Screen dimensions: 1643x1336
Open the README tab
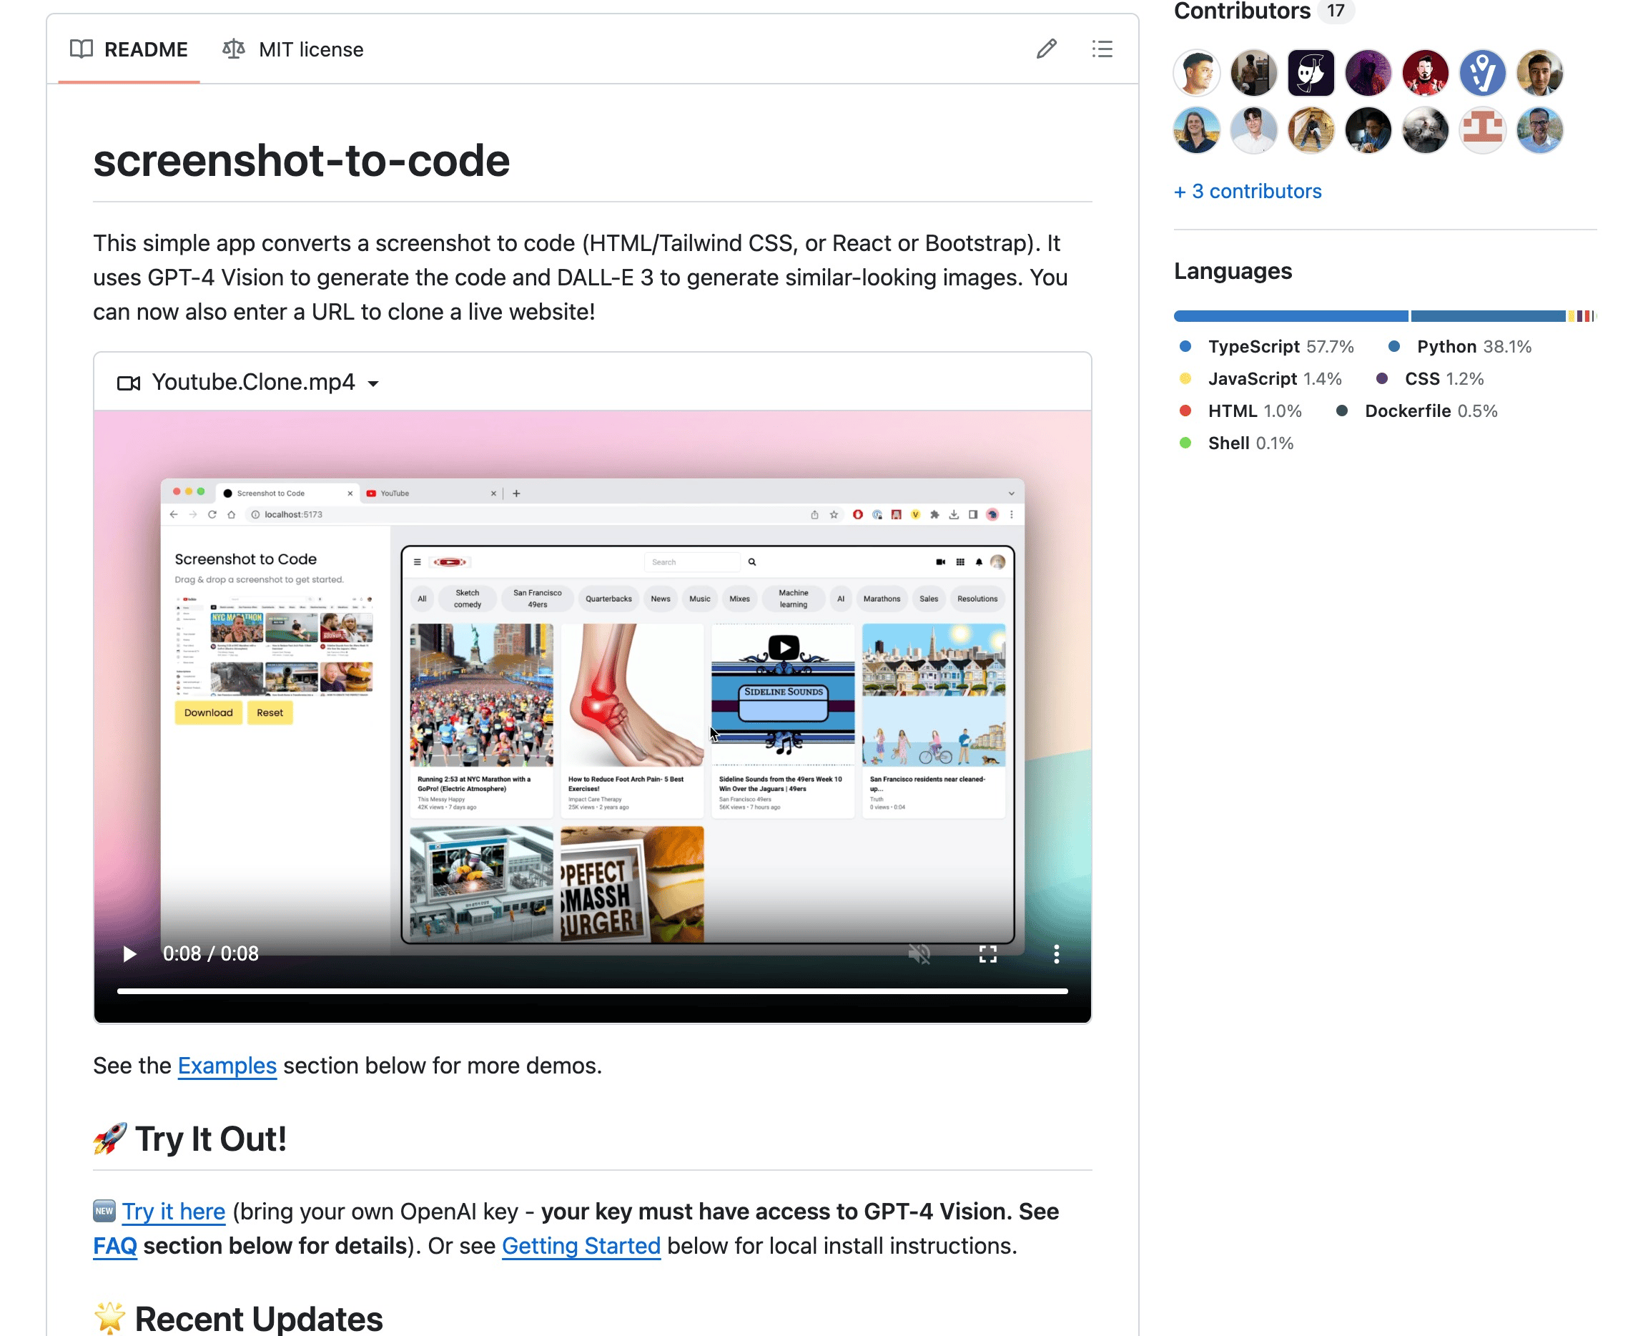129,49
